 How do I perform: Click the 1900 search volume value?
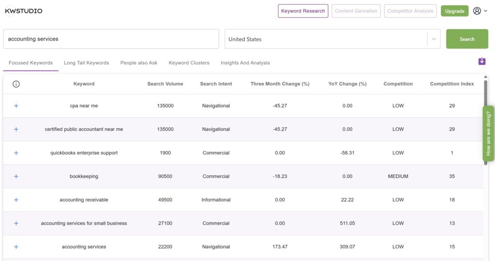click(x=165, y=153)
